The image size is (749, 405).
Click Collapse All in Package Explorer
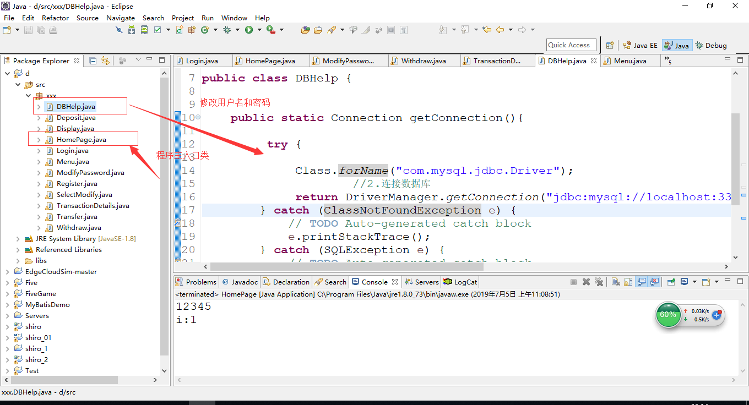click(x=93, y=61)
